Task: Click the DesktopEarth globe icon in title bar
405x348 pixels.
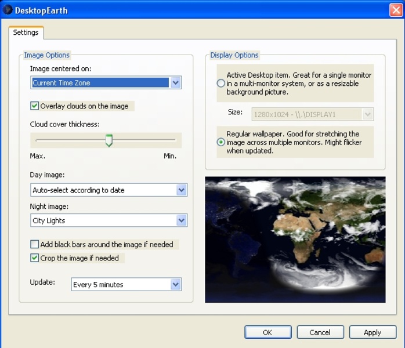Action: click(8, 10)
